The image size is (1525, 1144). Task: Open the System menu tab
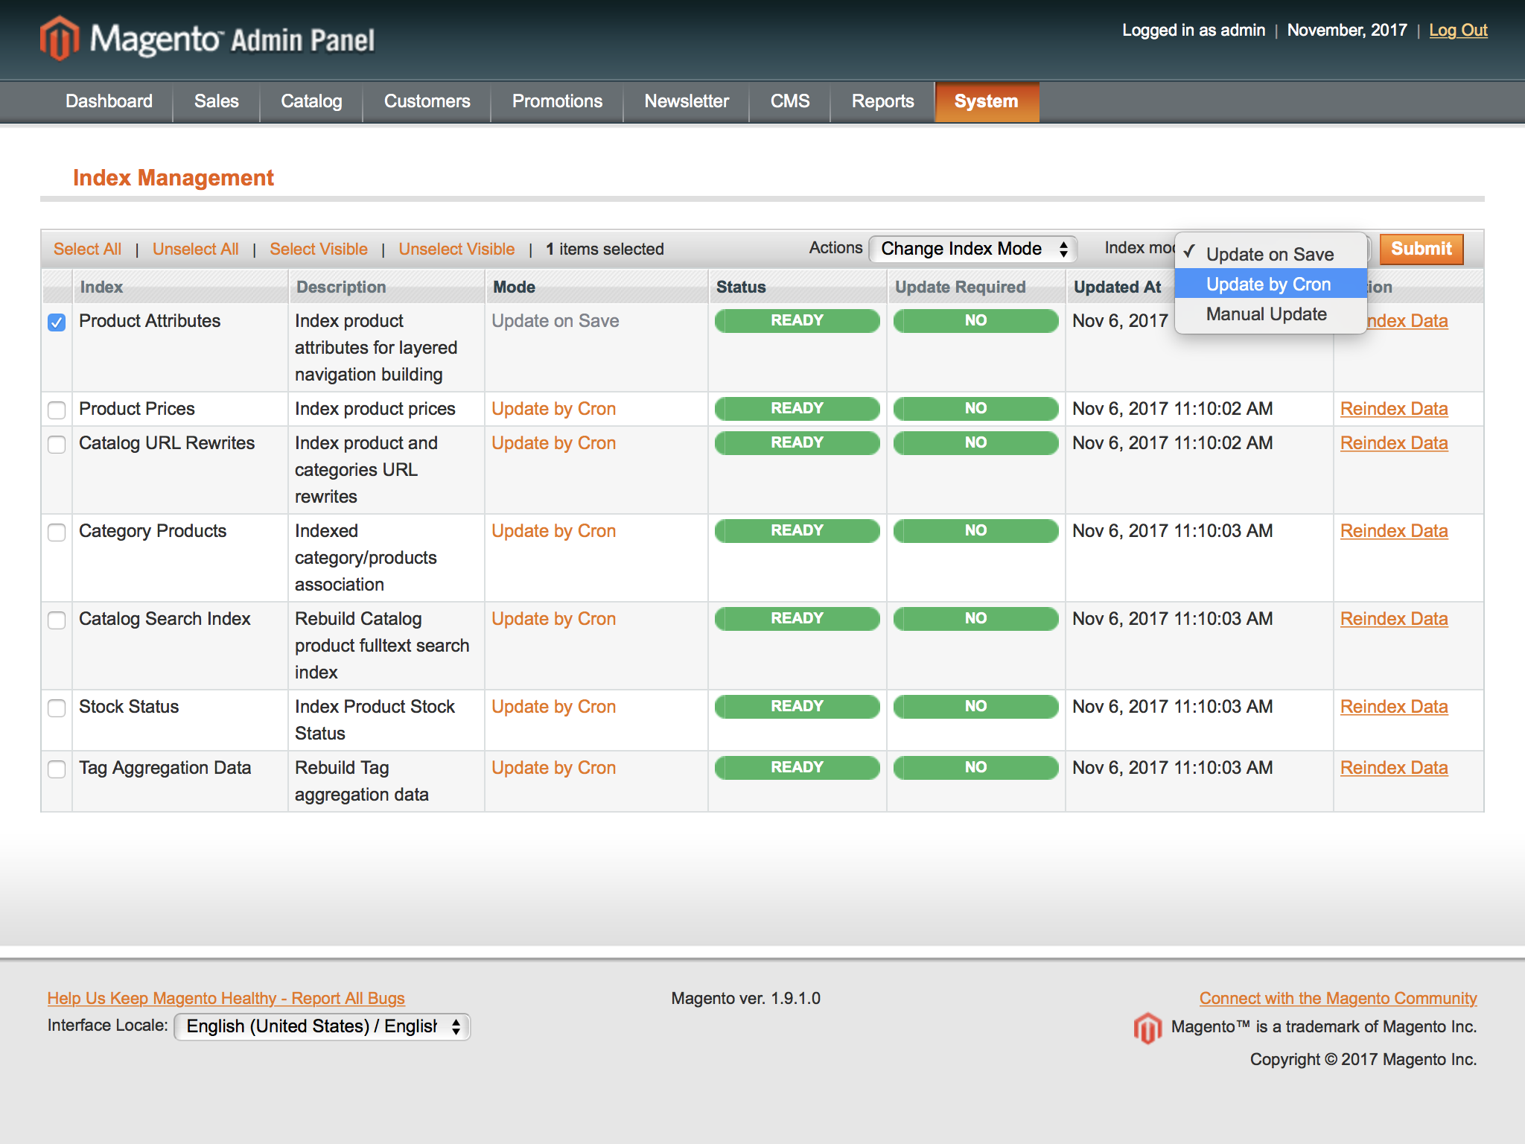point(986,101)
